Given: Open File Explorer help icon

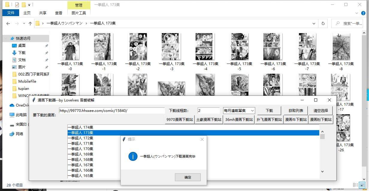Looking at the screenshot, I should click(x=363, y=13).
